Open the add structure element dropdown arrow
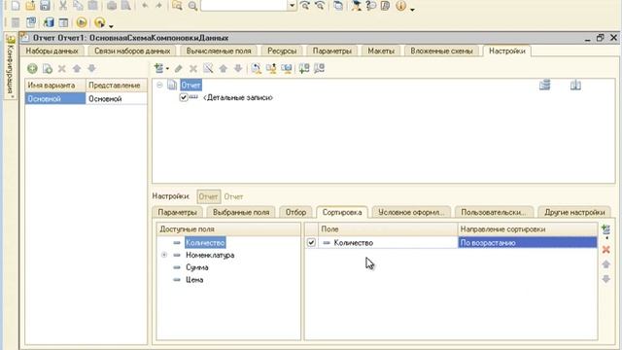The width and height of the screenshot is (622, 350). 167,69
